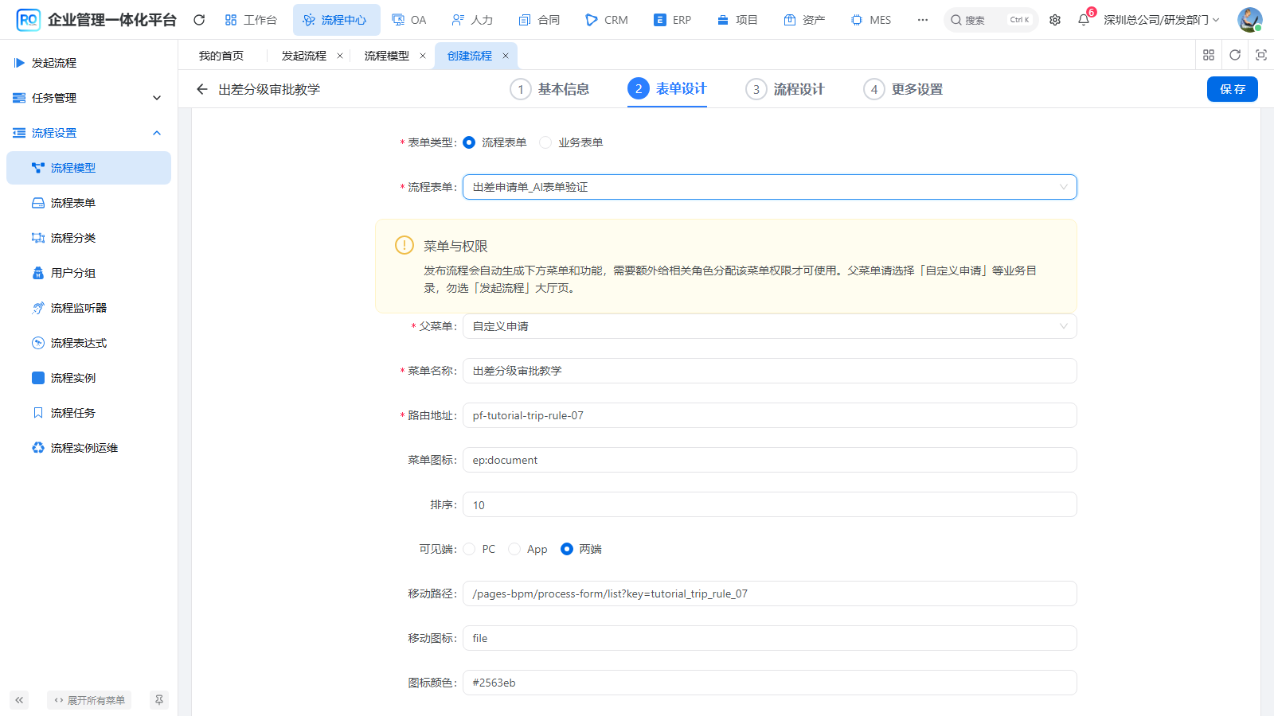Choose 两端 as the visible client

tap(567, 549)
